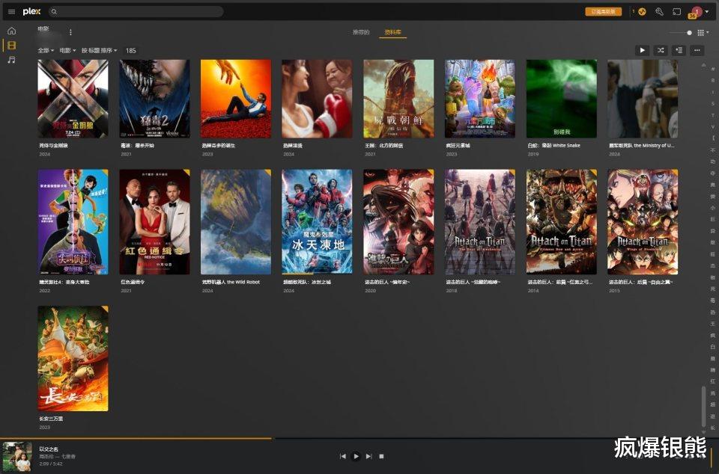Open Attack on Titan 2015 poster
The width and height of the screenshot is (719, 474).
643,222
